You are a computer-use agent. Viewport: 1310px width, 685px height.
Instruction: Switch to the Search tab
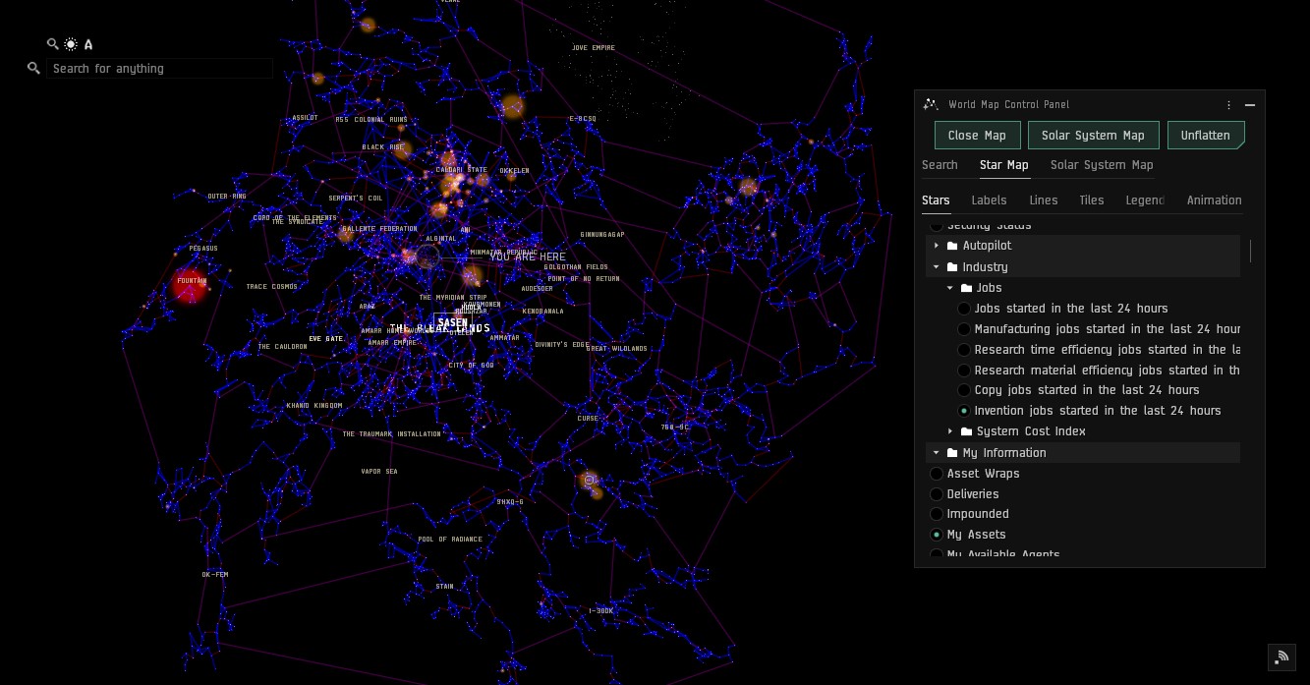click(x=940, y=165)
